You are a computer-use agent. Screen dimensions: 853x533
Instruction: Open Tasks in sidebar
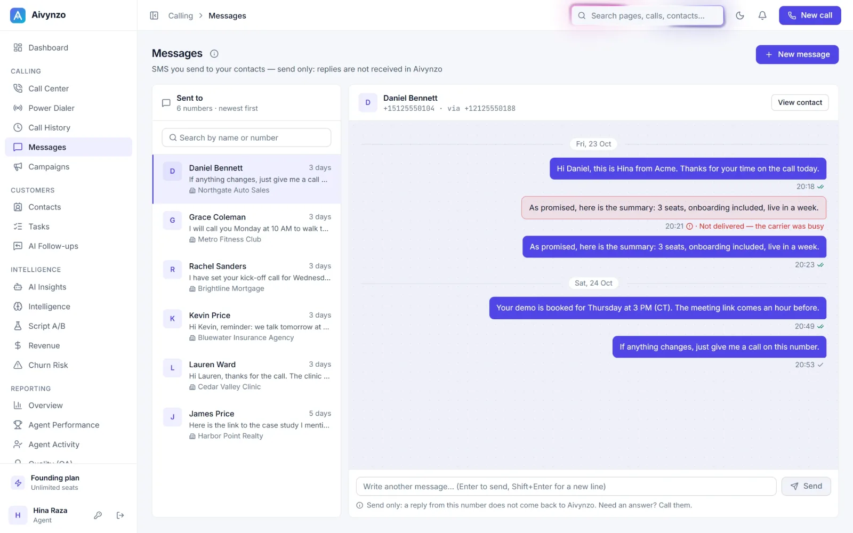tap(68, 227)
